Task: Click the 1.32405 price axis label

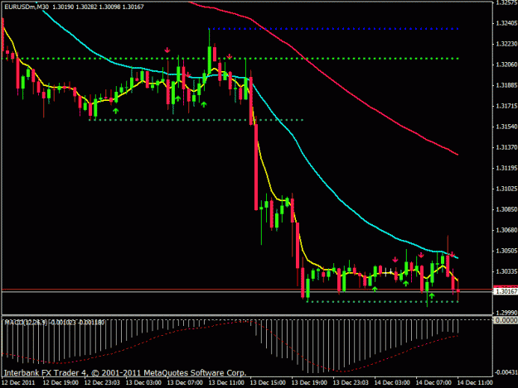Action: pos(506,23)
